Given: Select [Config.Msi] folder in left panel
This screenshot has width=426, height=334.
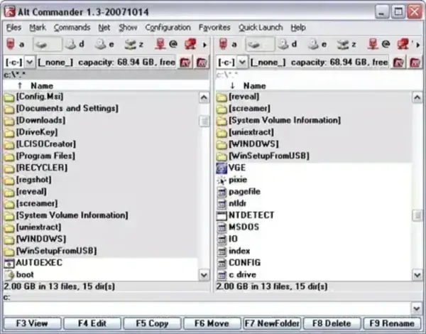Looking at the screenshot, I should (x=101, y=97).
